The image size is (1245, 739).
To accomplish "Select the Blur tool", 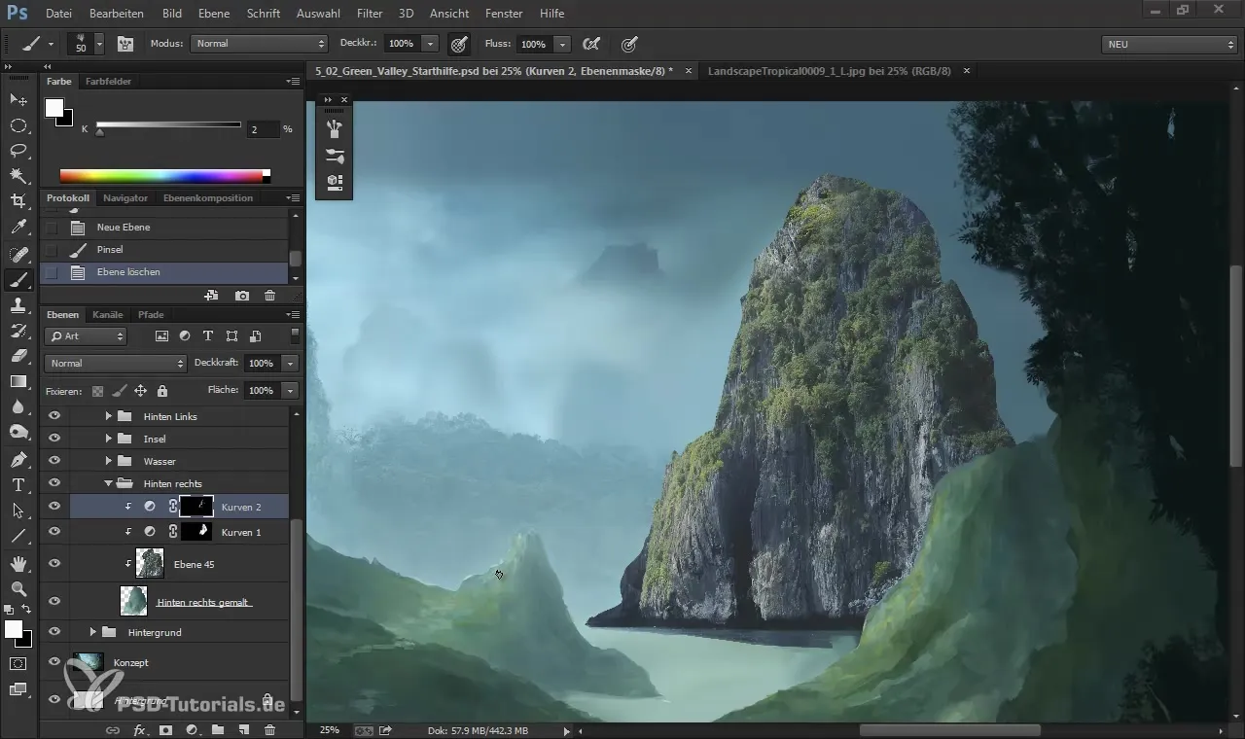I will tap(18, 406).
